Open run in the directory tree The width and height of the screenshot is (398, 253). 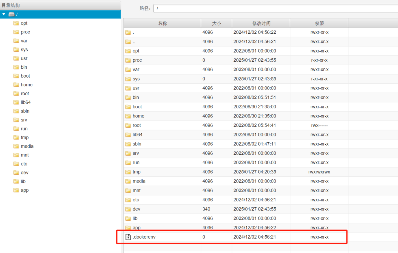pos(24,129)
